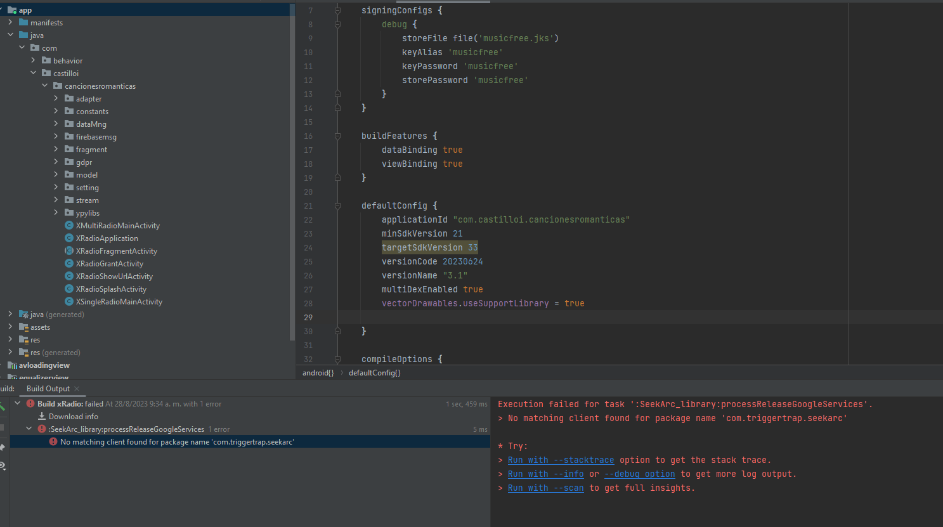The width and height of the screenshot is (943, 527).
Task: Expand the stream package
Action: 56,200
